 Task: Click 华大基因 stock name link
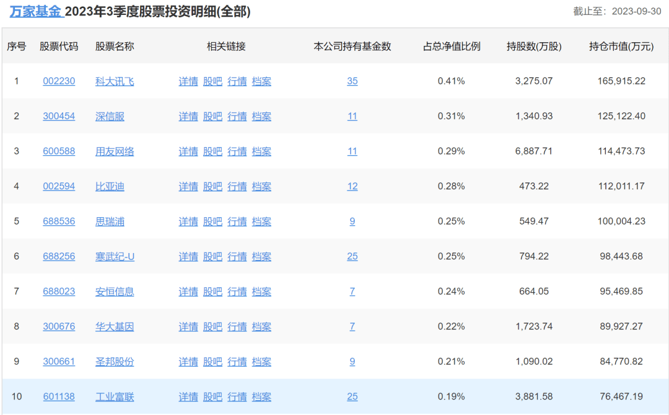tap(115, 327)
